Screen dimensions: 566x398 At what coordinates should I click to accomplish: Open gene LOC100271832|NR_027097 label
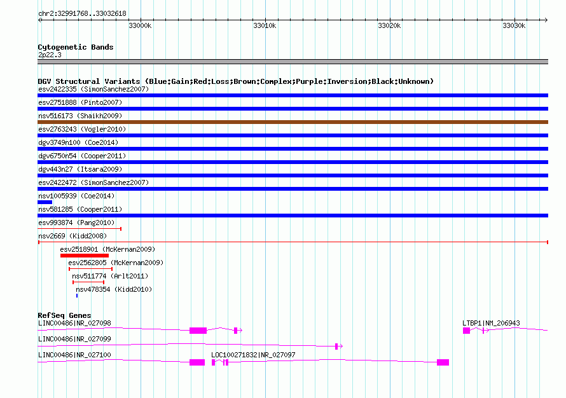[x=253, y=355]
